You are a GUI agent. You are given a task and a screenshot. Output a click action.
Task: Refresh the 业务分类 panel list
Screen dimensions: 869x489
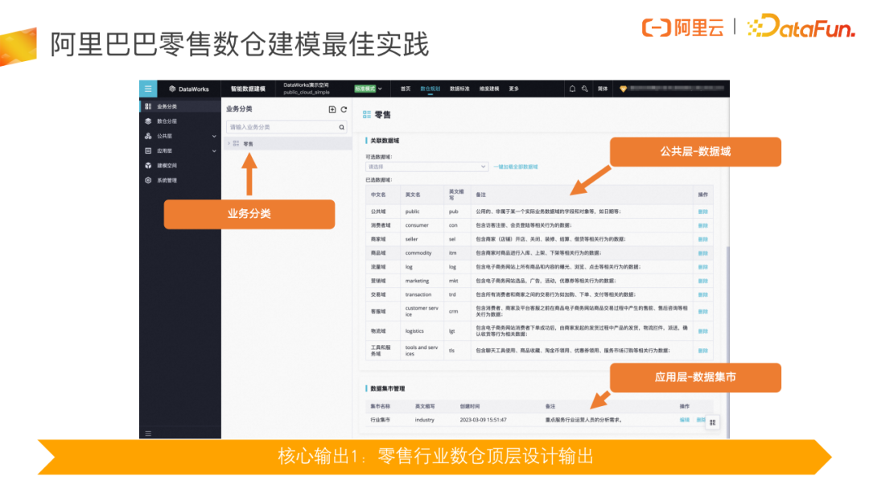click(x=344, y=109)
